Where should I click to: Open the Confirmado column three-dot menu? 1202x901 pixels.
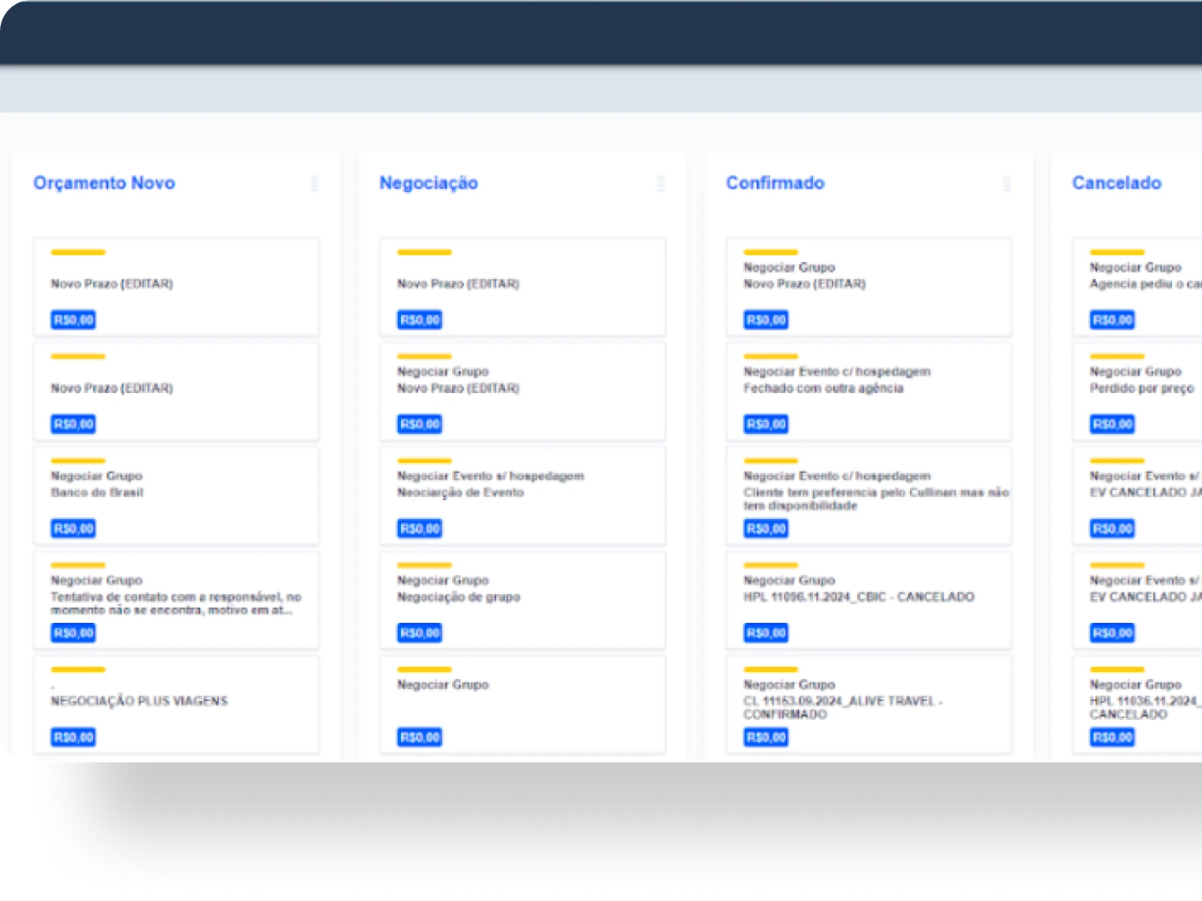(1007, 184)
